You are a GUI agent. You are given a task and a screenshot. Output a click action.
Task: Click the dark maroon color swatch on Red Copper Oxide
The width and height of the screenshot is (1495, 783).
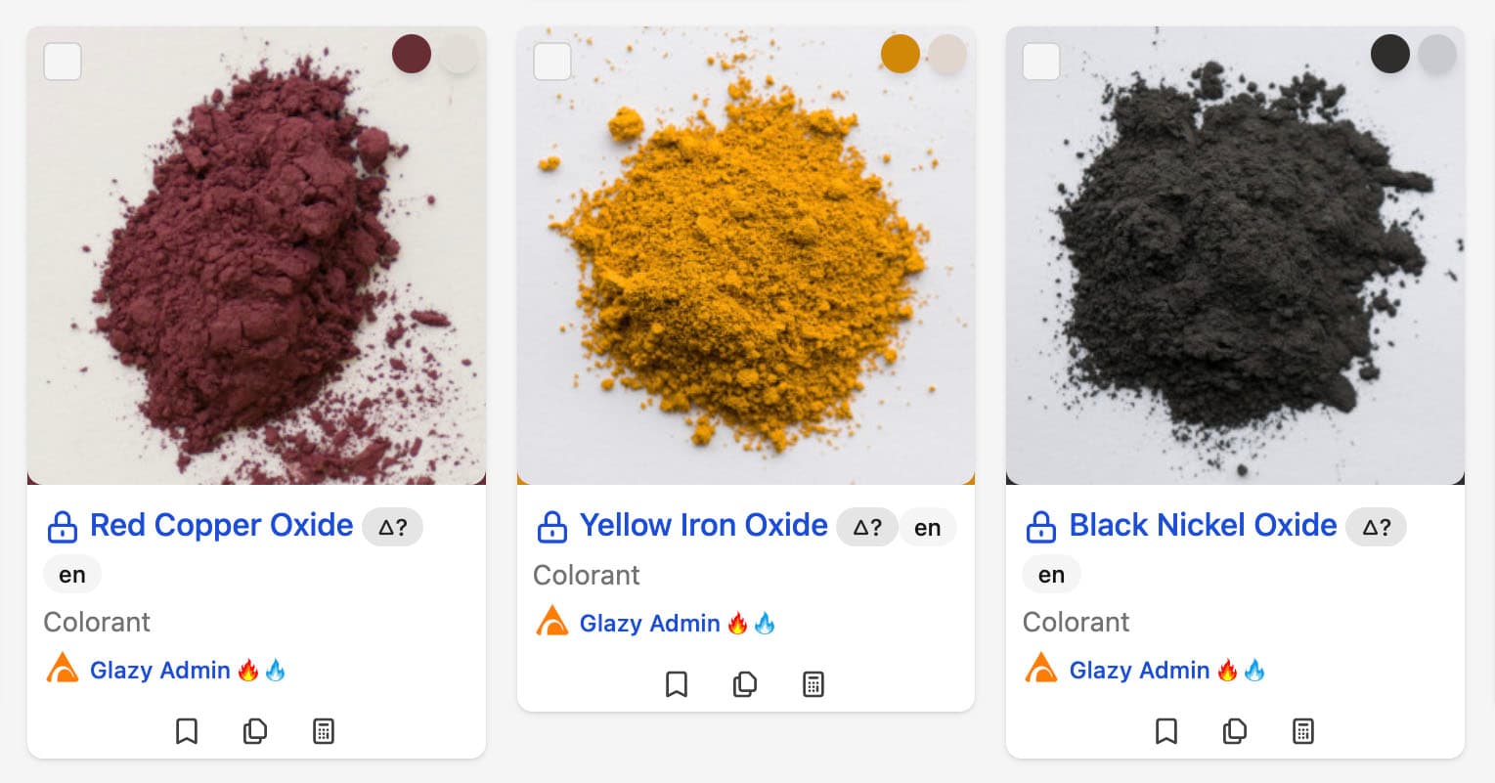pos(411,54)
